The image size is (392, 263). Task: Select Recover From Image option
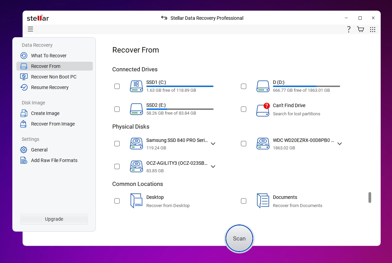(52, 124)
